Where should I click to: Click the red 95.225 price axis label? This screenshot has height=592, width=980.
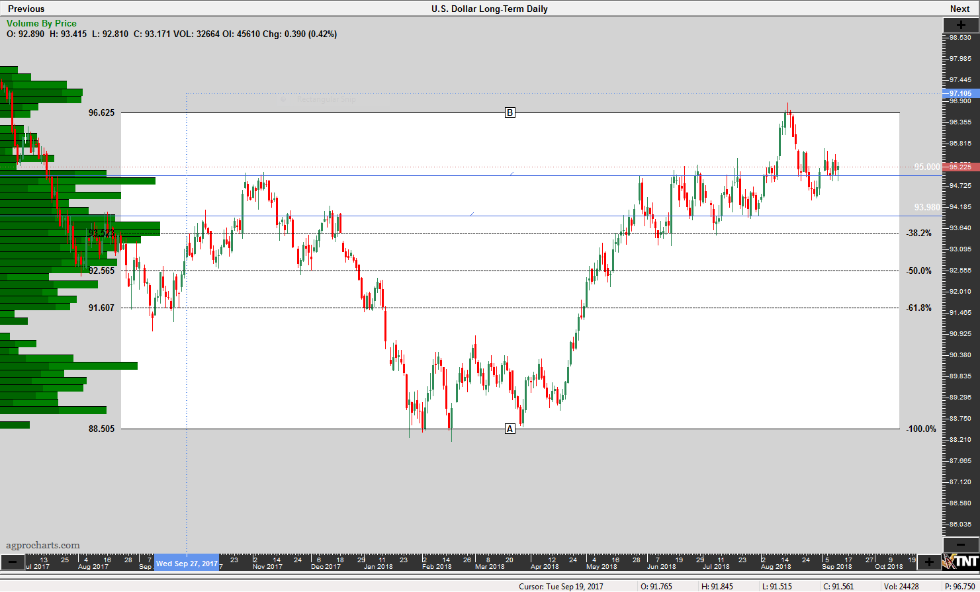point(960,167)
